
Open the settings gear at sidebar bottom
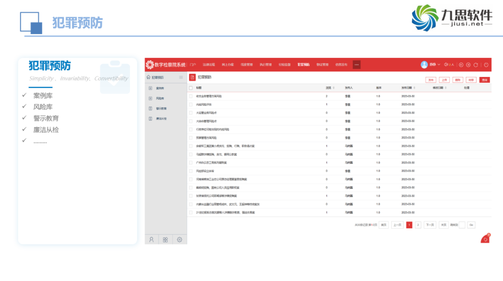point(179,240)
